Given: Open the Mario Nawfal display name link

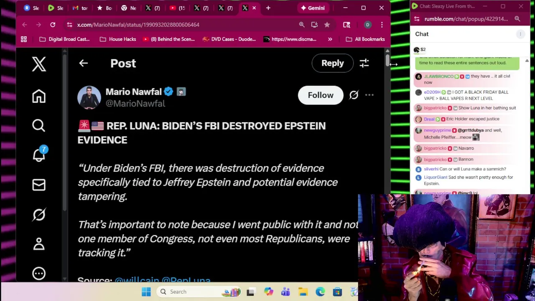Looking at the screenshot, I should point(133,92).
